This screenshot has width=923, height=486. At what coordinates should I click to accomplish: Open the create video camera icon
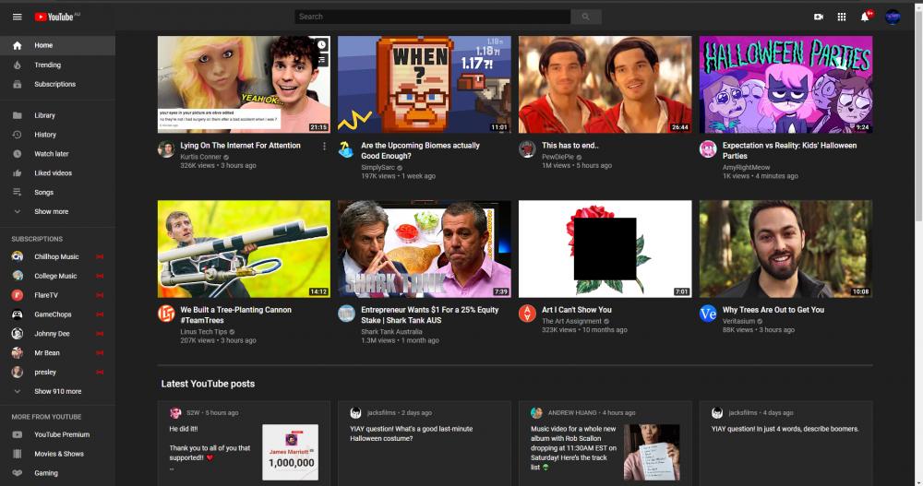click(818, 18)
